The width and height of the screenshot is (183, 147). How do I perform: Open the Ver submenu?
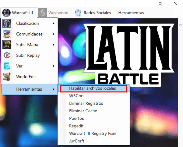point(29,66)
